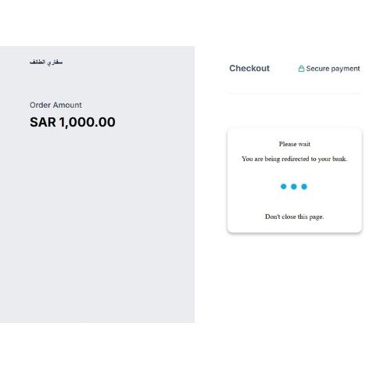This screenshot has width=391, height=391.
Task: Click the Checkout heading
Action: [249, 68]
